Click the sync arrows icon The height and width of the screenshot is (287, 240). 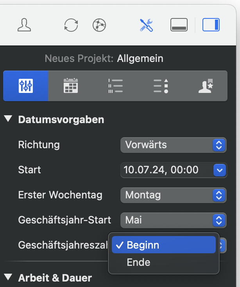(71, 25)
